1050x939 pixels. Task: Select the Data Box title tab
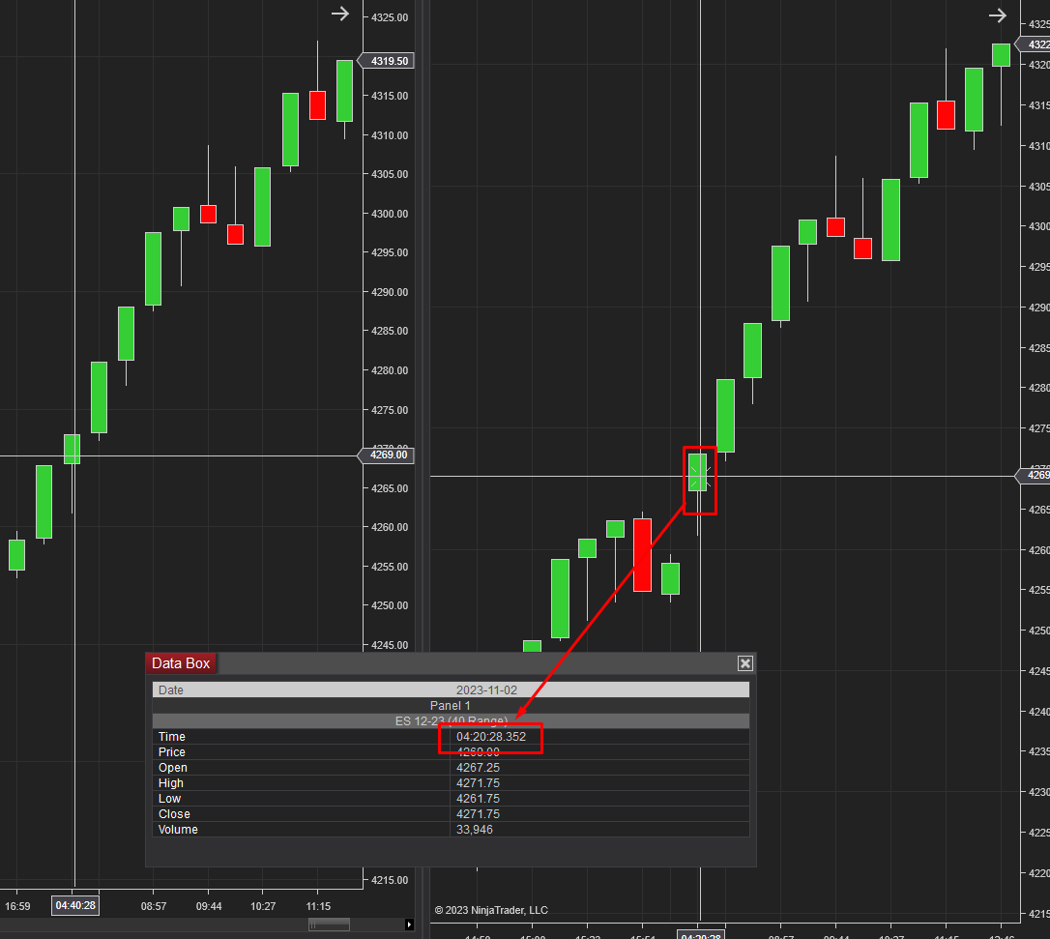181,663
